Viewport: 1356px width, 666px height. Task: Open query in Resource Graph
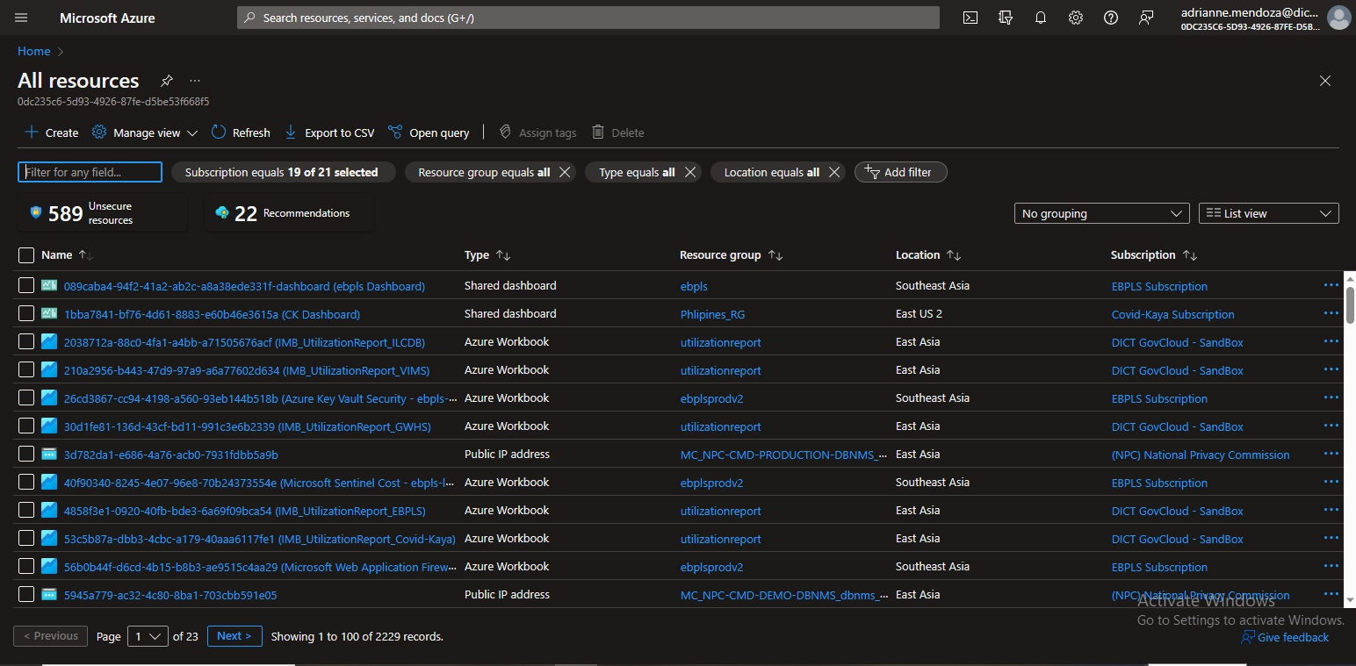click(429, 132)
